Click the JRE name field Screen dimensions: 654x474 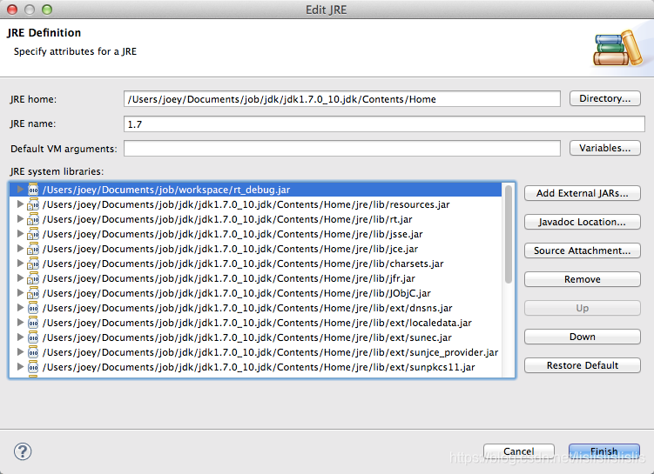coord(384,124)
